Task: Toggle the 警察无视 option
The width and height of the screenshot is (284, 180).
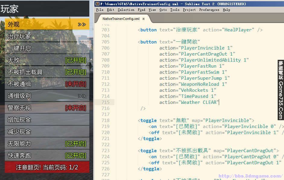Action: tap(47, 108)
